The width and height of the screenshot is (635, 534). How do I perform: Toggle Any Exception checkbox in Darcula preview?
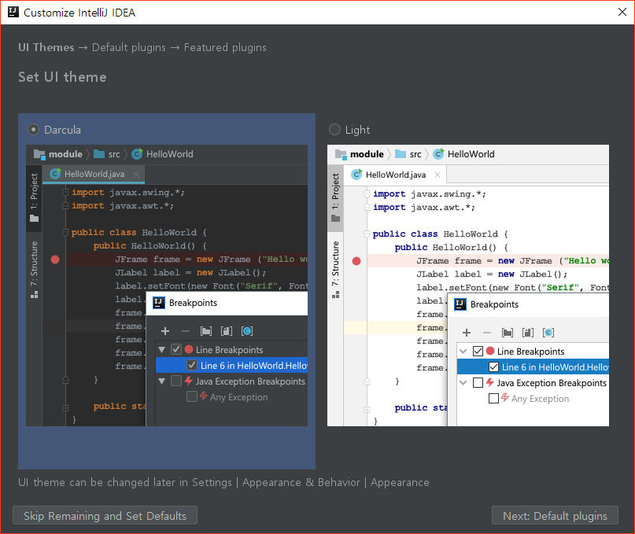(x=192, y=396)
